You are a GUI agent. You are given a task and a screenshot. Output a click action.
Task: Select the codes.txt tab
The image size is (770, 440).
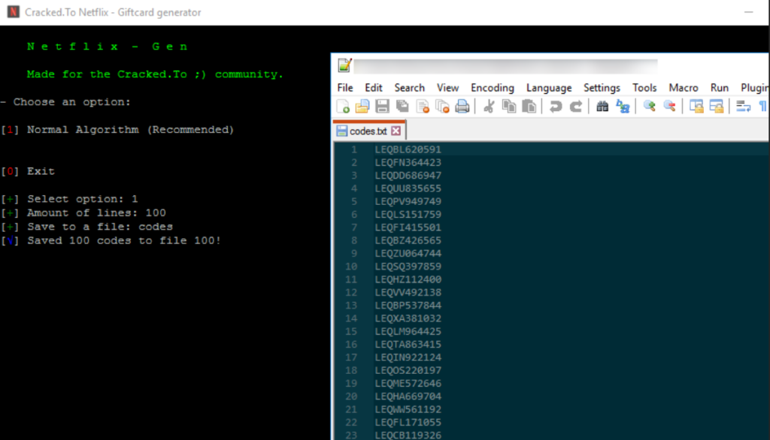click(x=368, y=131)
